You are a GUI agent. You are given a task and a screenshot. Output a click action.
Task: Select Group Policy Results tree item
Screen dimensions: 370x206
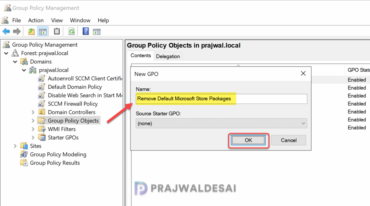55,163
